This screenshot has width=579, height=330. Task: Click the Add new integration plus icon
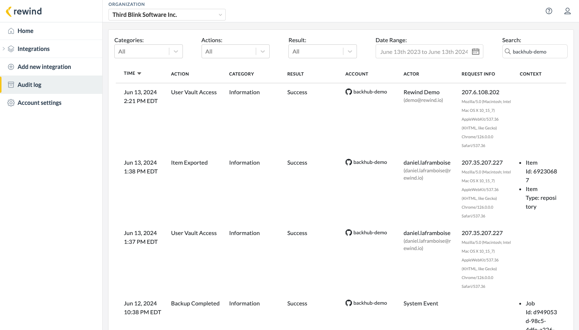(11, 67)
